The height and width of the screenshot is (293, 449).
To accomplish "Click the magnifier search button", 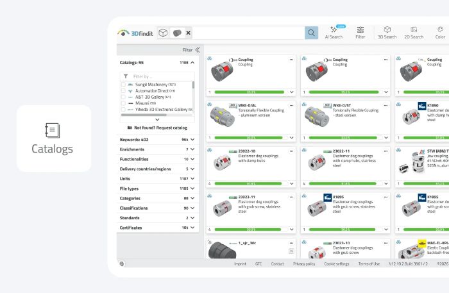I will pyautogui.click(x=311, y=33).
